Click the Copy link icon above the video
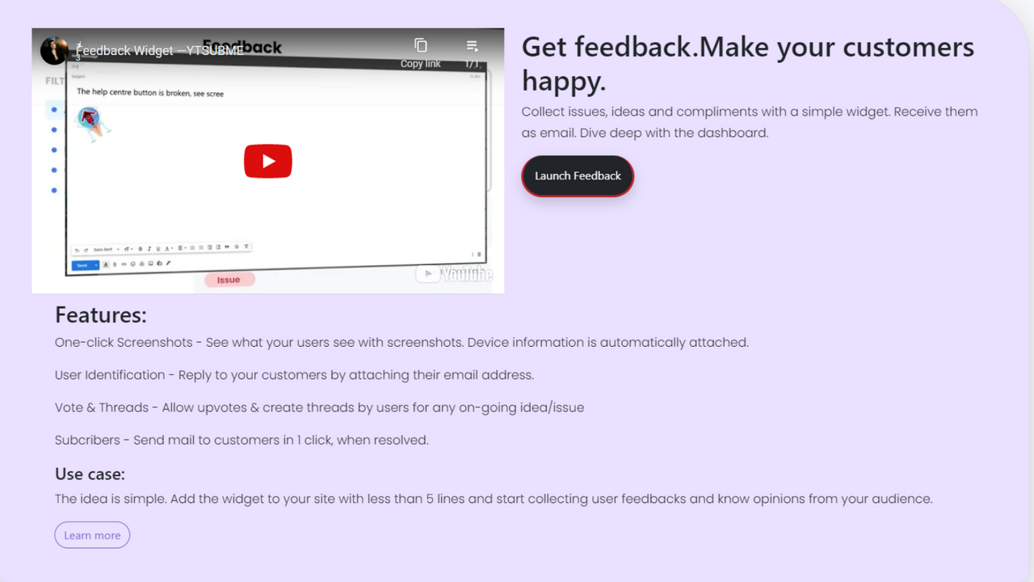 [x=421, y=45]
